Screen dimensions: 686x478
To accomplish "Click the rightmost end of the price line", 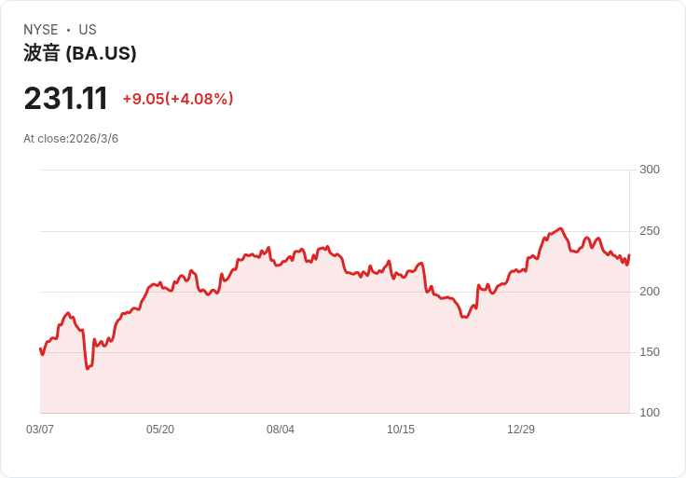I will 629,255.
